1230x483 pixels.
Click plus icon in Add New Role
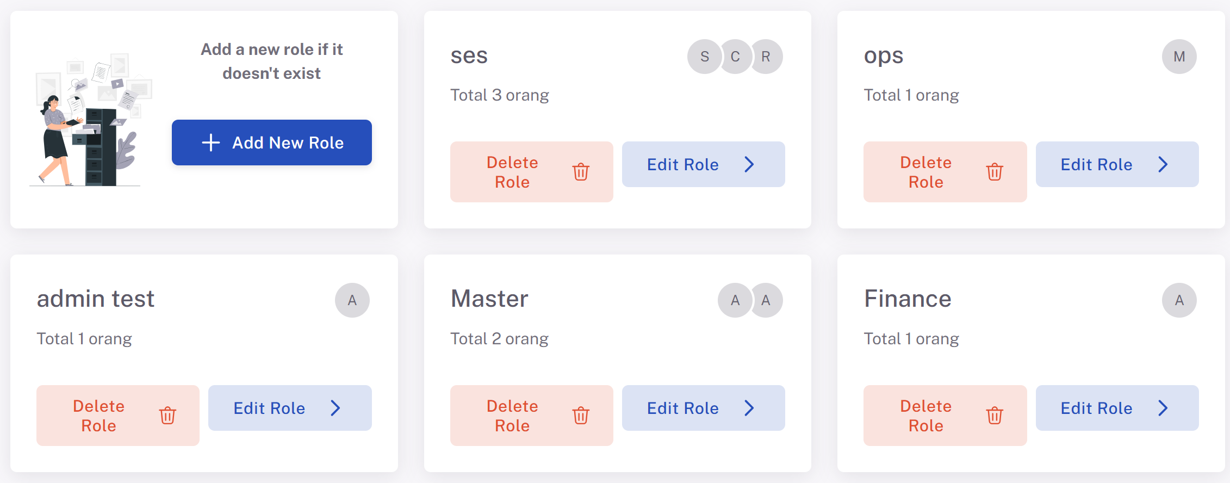(211, 143)
